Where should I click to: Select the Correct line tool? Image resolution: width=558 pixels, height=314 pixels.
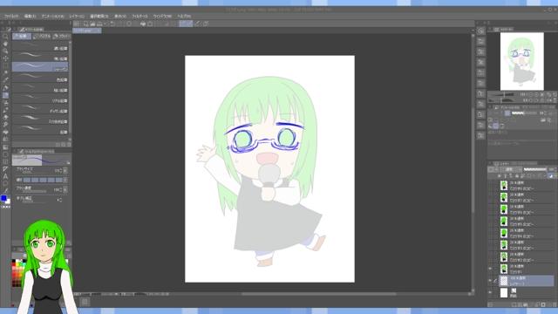click(x=5, y=191)
